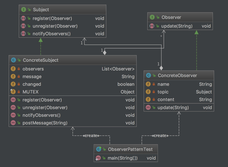Select the notifyObservers() method in ConcreteSubject
The image size is (228, 167).
click(x=42, y=115)
